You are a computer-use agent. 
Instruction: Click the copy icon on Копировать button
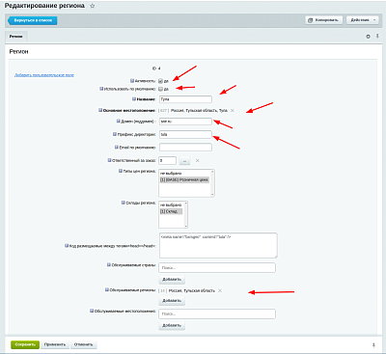311,20
